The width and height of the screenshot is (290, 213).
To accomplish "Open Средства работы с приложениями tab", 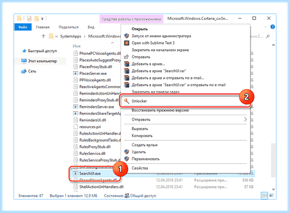I will click(131, 19).
